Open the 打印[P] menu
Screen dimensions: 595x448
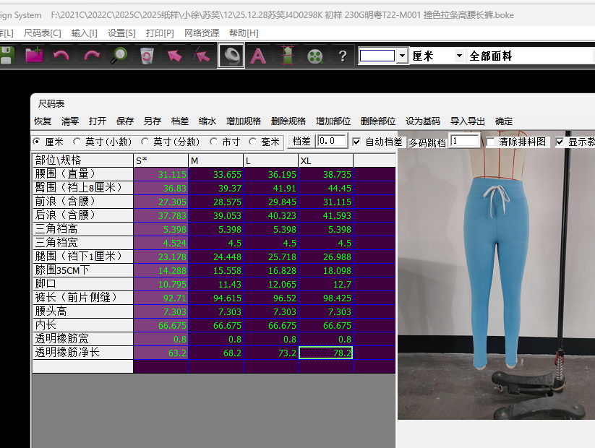(x=160, y=33)
